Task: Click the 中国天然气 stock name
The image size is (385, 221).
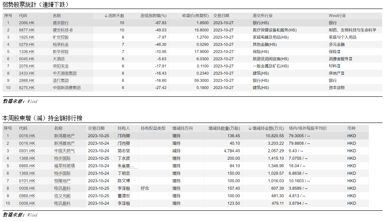Action: pyautogui.click(x=65, y=151)
